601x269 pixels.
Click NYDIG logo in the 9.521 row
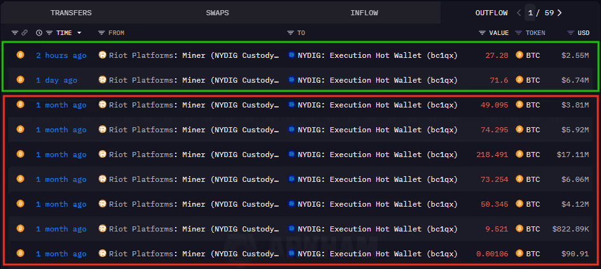click(292, 229)
